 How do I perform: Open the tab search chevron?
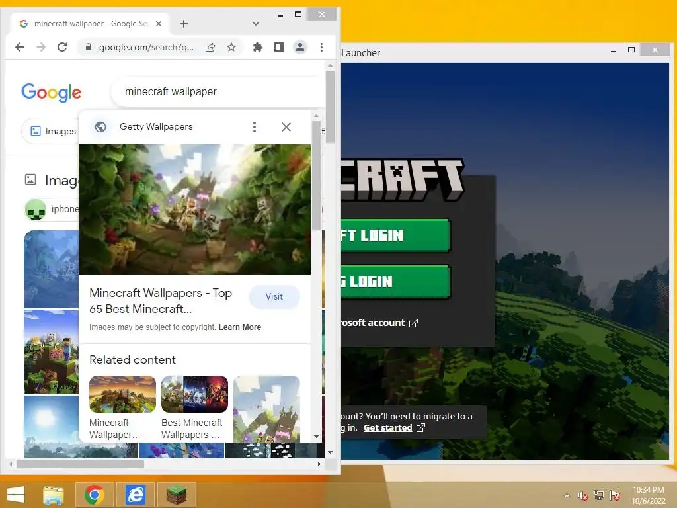click(x=256, y=24)
